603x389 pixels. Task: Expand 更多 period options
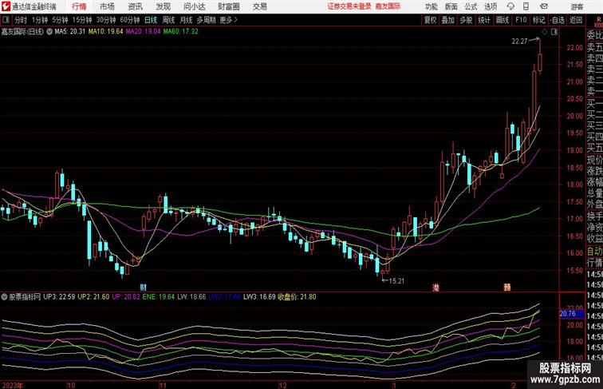tap(228, 20)
